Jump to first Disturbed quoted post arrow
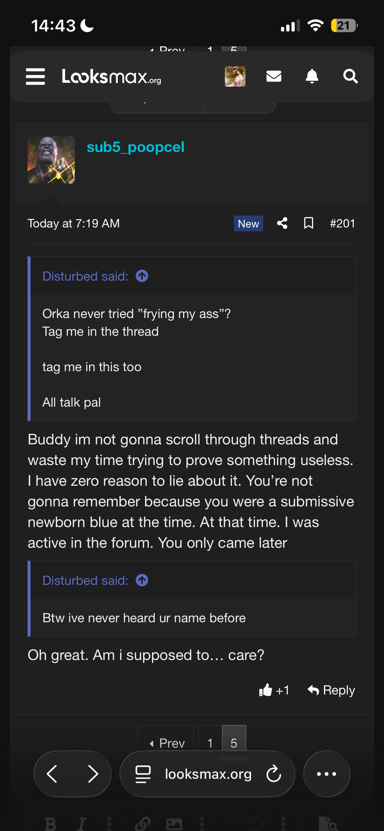 142,276
